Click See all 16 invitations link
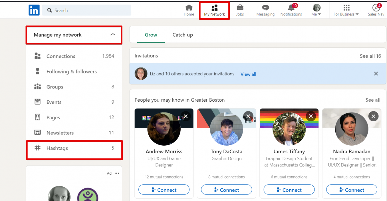Image resolution: width=387 pixels, height=201 pixels. pyautogui.click(x=370, y=56)
